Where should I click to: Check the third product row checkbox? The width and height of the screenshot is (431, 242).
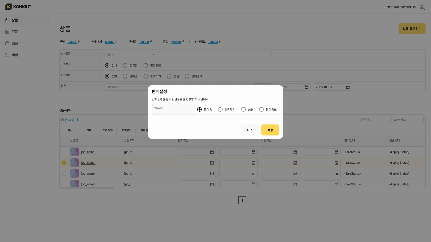(x=64, y=173)
